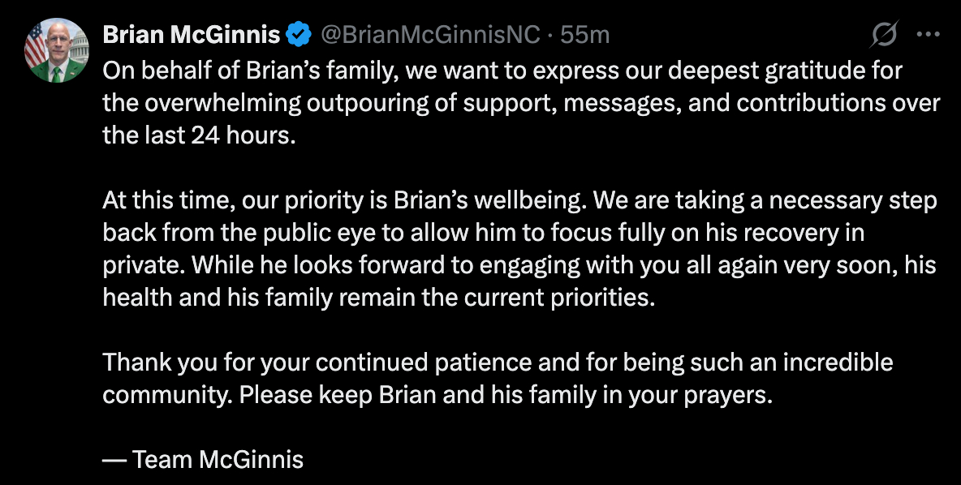
Task: Click the "— Team McGinnis" signature line
Action: click(203, 460)
